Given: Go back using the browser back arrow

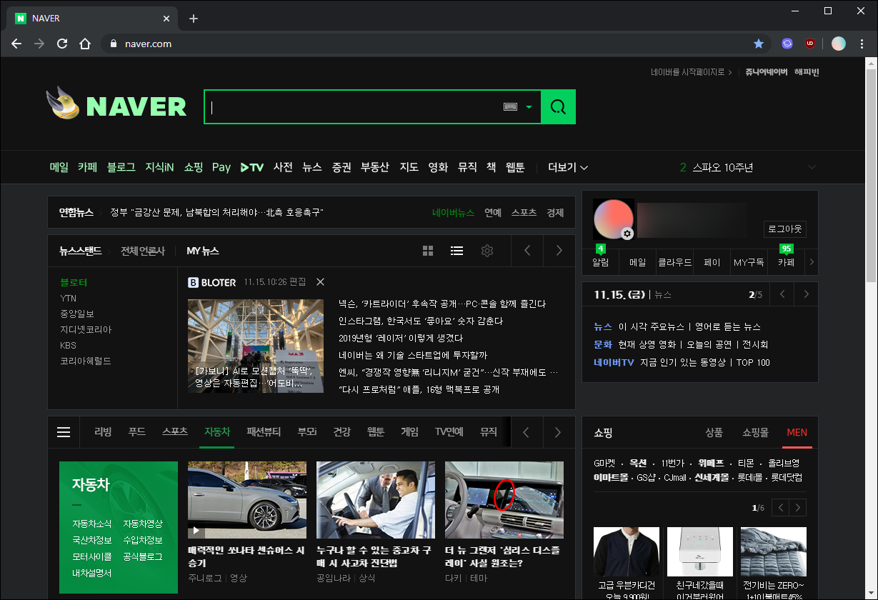Looking at the screenshot, I should pos(16,44).
